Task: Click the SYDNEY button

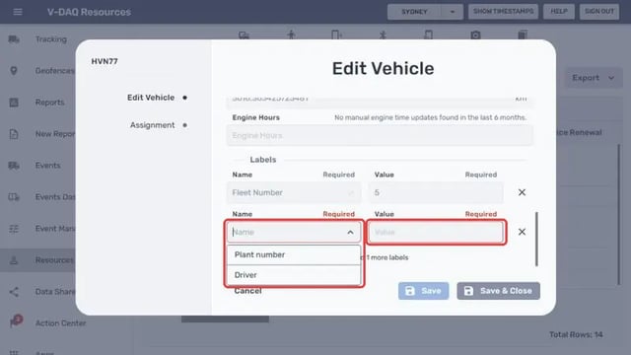Action: (414, 12)
